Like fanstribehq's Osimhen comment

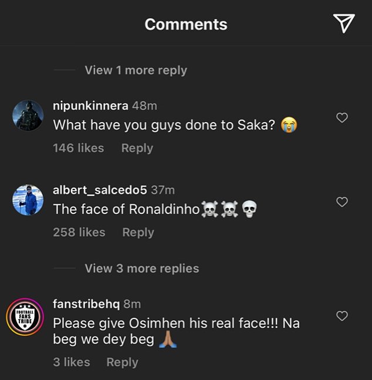tap(342, 315)
